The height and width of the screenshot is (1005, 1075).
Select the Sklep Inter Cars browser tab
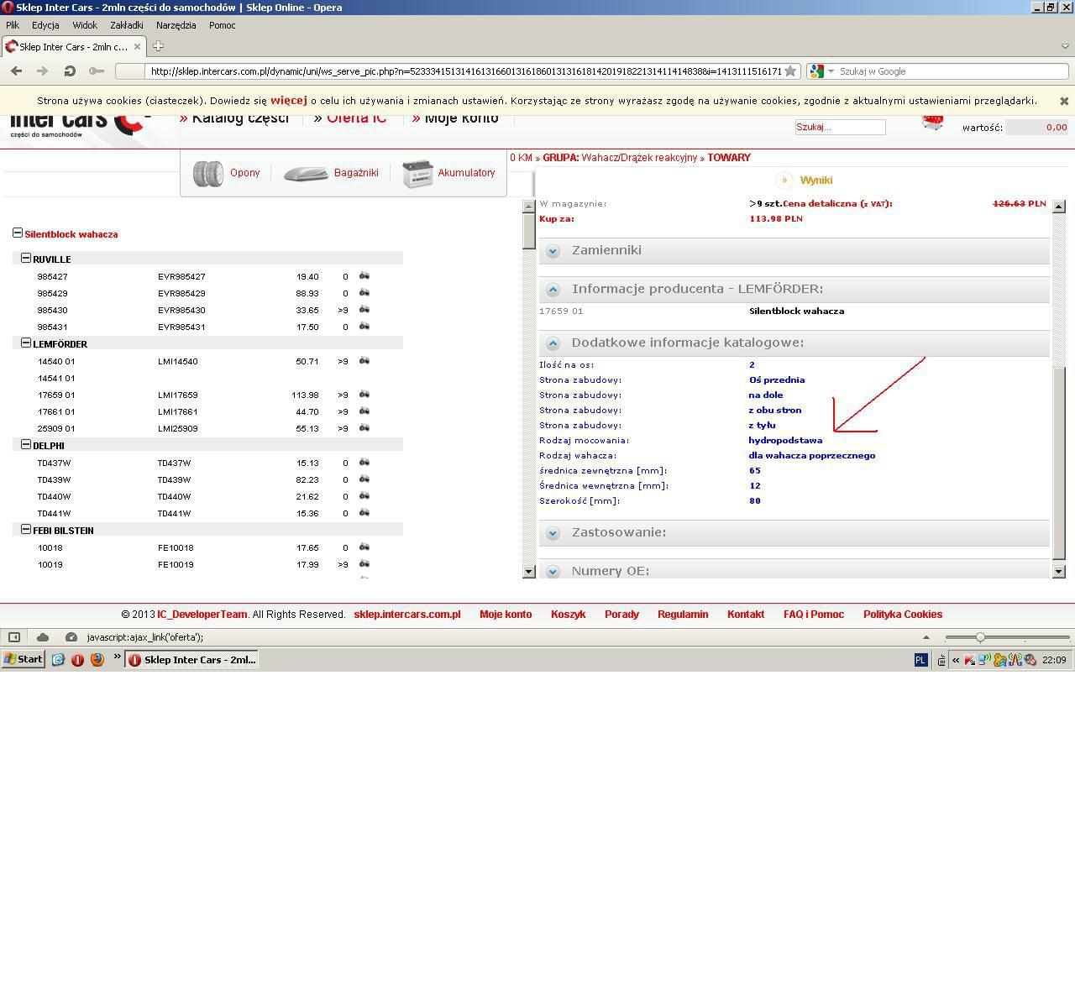click(x=74, y=47)
